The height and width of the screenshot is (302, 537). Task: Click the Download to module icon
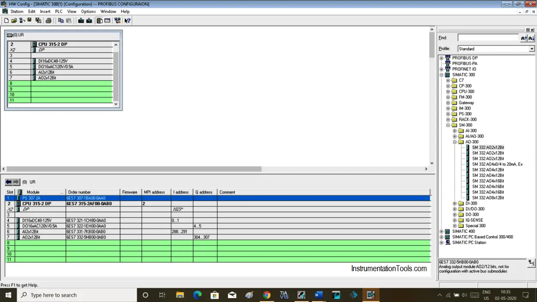tap(81, 21)
